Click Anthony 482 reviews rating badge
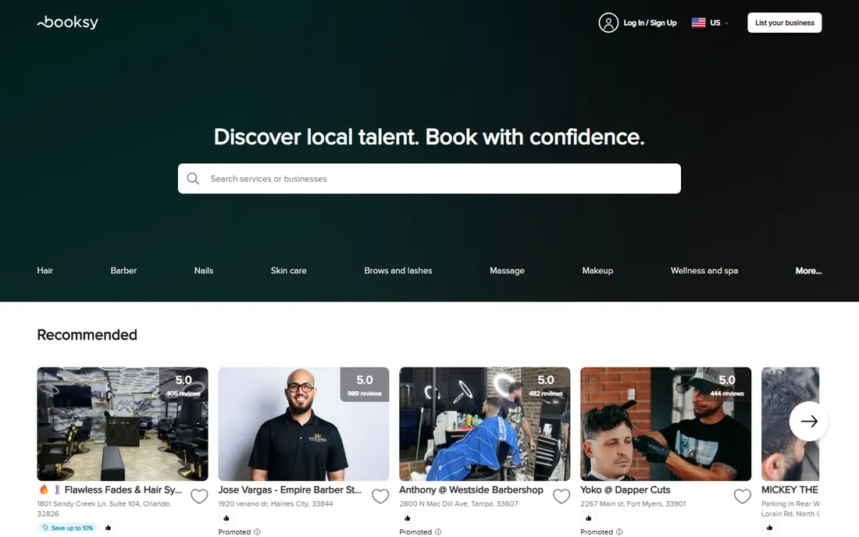Viewport: 859px width, 537px height. click(x=546, y=385)
